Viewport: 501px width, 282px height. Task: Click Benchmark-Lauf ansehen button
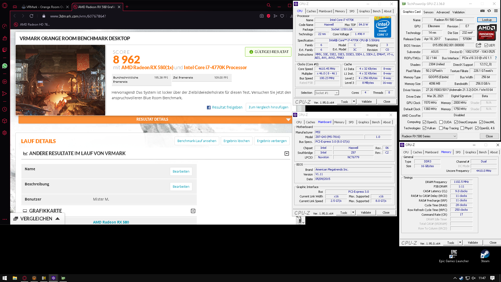[197, 141]
